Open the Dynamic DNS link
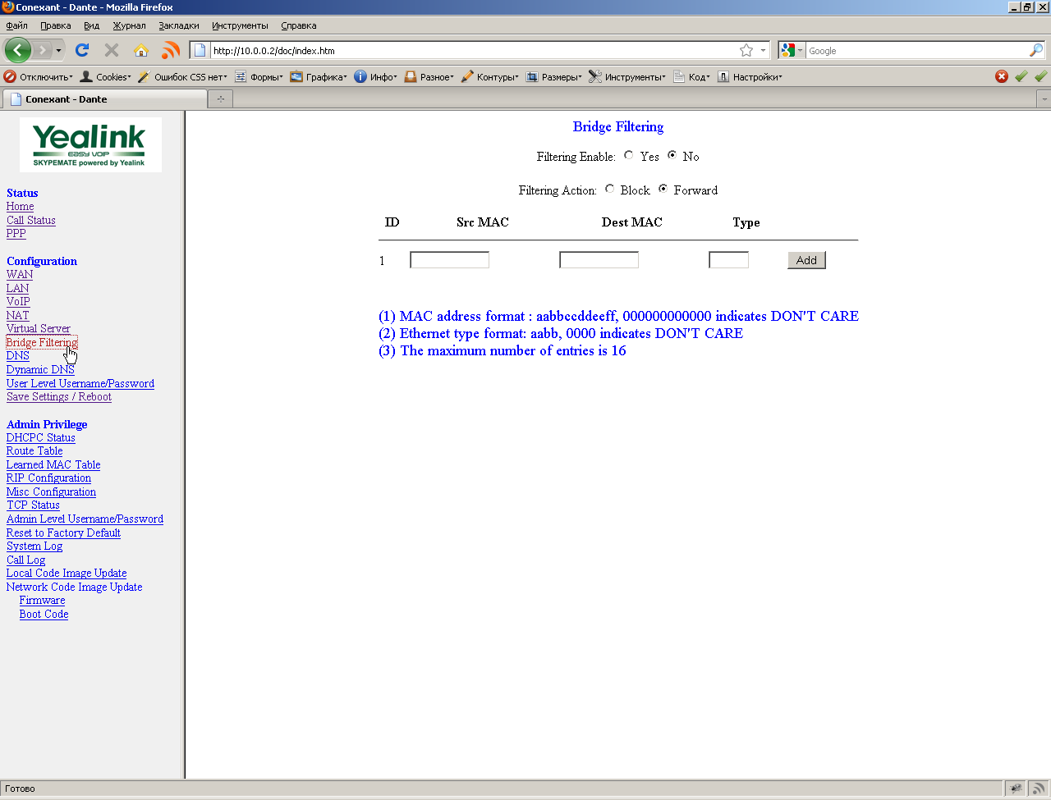The image size is (1051, 800). click(40, 369)
